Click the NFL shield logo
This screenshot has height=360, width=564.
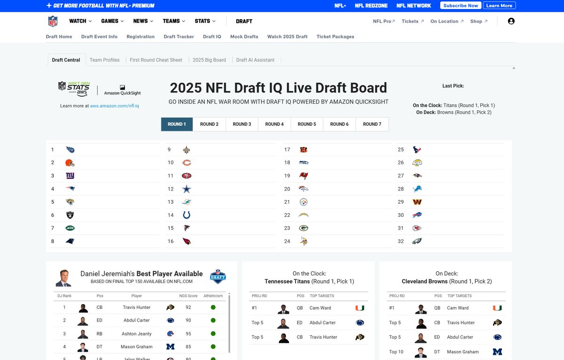[53, 21]
